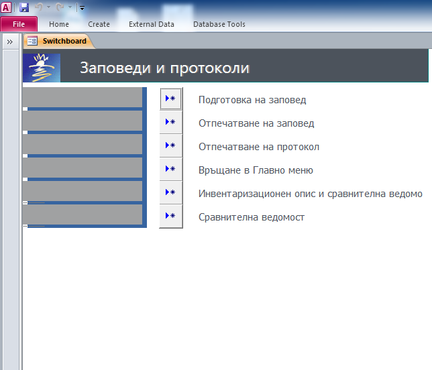Click the switchboard logo image in header
The width and height of the screenshot is (432, 370).
pos(42,68)
